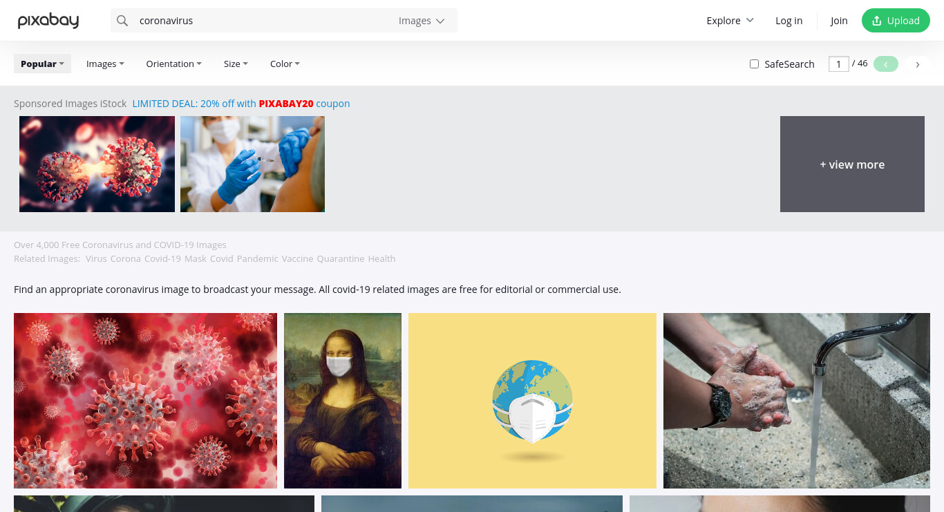This screenshot has height=512, width=944.
Task: Click the Join link
Action: pos(839,21)
